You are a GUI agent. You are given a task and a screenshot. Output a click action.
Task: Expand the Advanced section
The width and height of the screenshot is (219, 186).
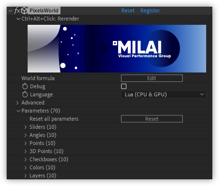18,103
